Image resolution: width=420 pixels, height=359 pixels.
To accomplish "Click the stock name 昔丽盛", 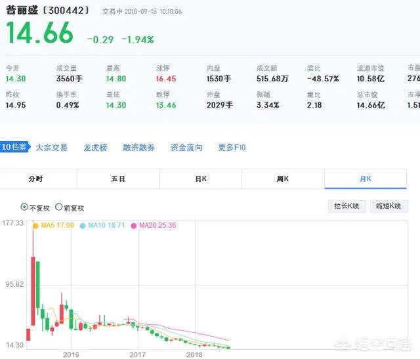I will (x=22, y=11).
